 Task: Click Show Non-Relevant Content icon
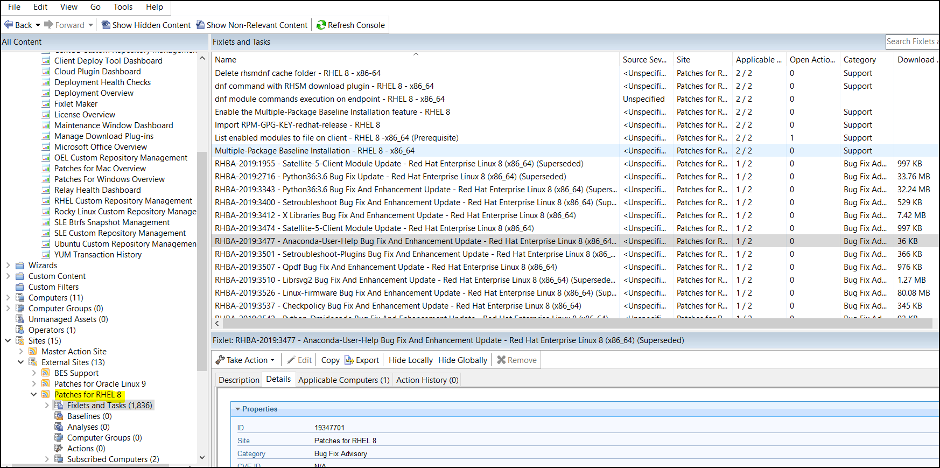point(200,25)
